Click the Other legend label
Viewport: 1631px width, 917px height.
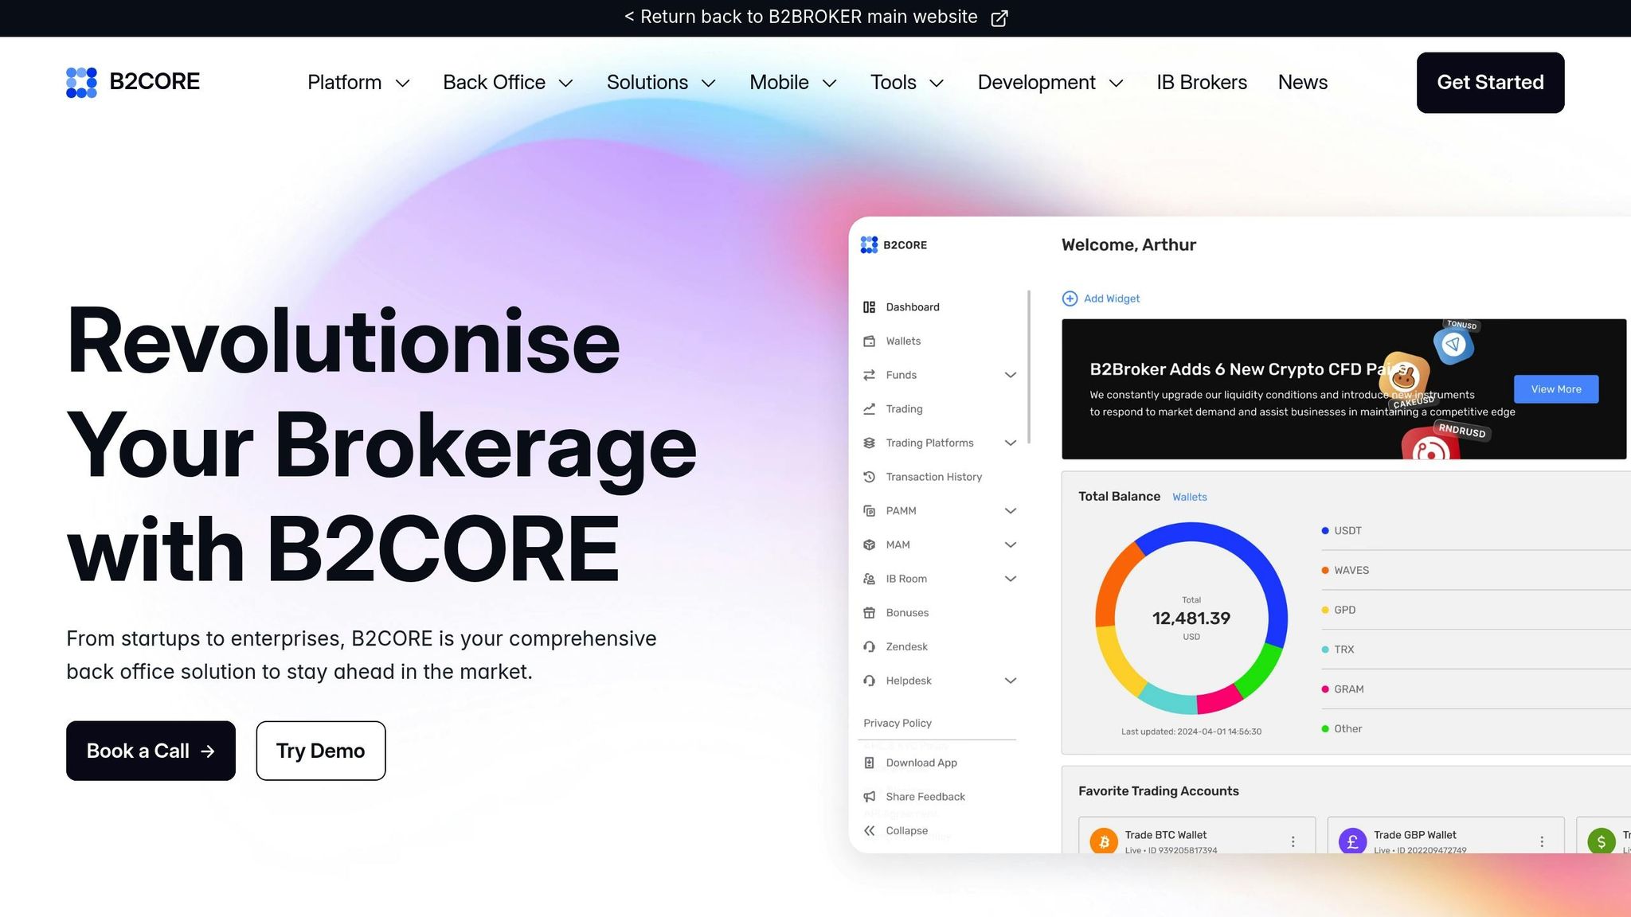point(1348,729)
